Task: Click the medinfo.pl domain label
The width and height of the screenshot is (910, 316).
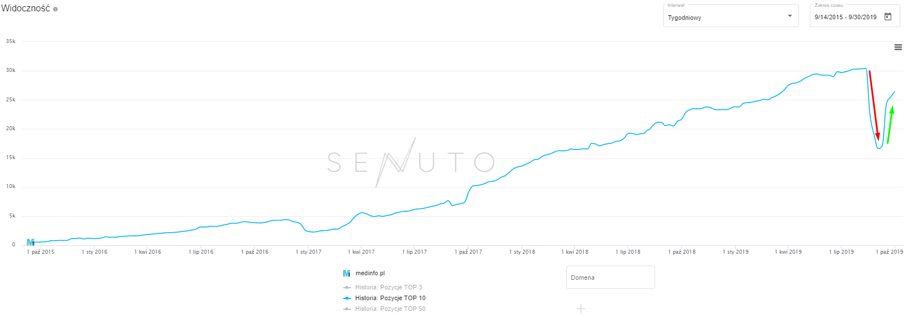Action: [x=370, y=274]
